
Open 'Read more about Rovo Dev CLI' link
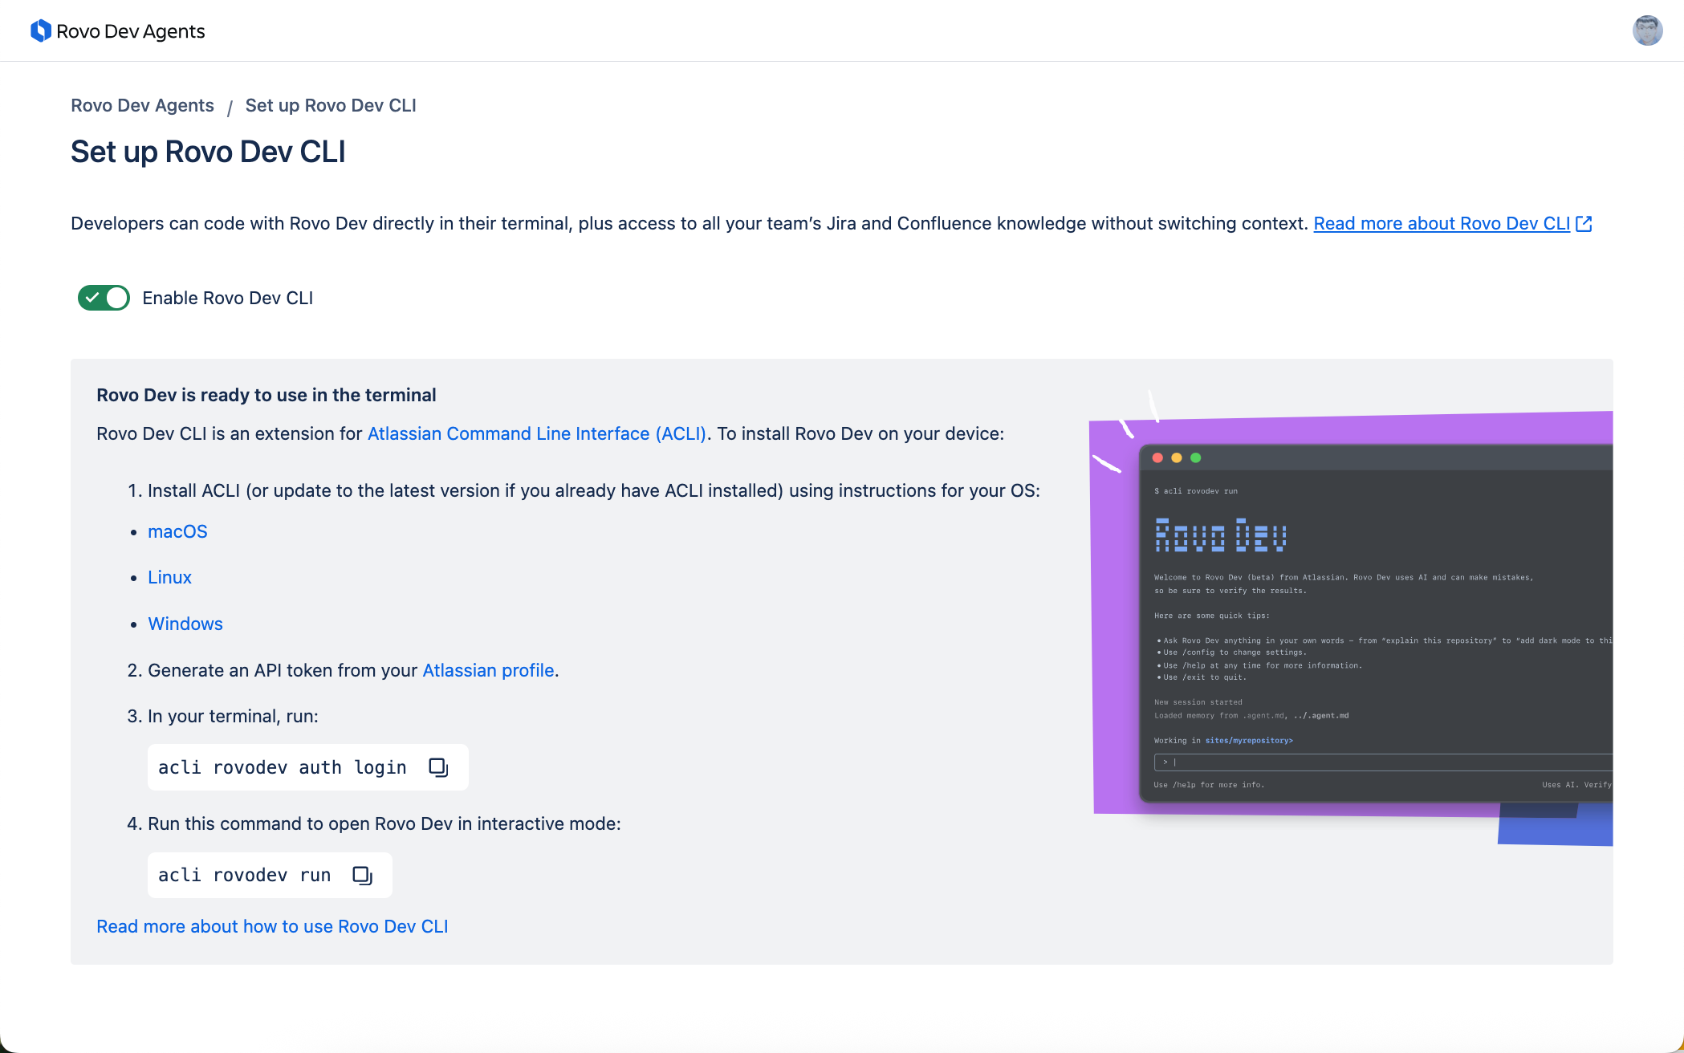[x=1442, y=224]
